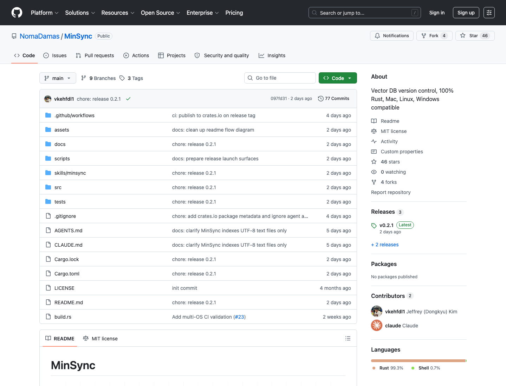Expand the Enterprise menu
Screen dimensions: 506x386
(203, 13)
